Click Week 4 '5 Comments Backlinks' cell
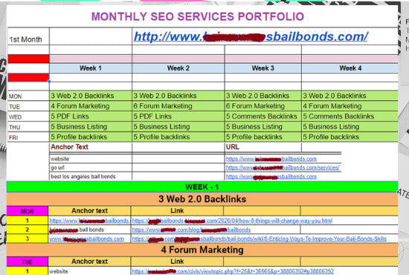This screenshot has height=275, width=409. (350, 116)
